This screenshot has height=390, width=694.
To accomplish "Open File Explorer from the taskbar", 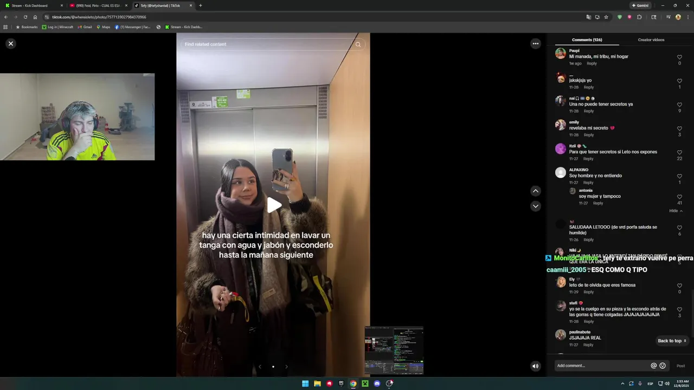I will [x=317, y=383].
